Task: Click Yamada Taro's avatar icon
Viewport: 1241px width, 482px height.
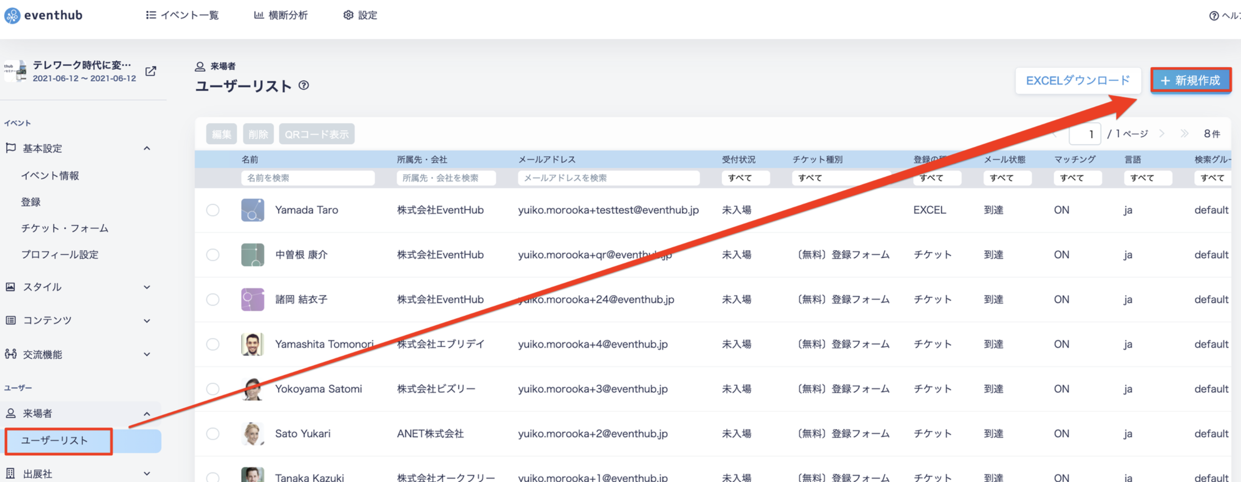Action: coord(253,210)
